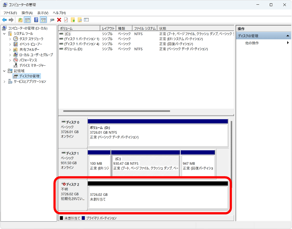292x229 pixels.
Task: Click the checklist settings toolbar icon
Action: (86, 20)
